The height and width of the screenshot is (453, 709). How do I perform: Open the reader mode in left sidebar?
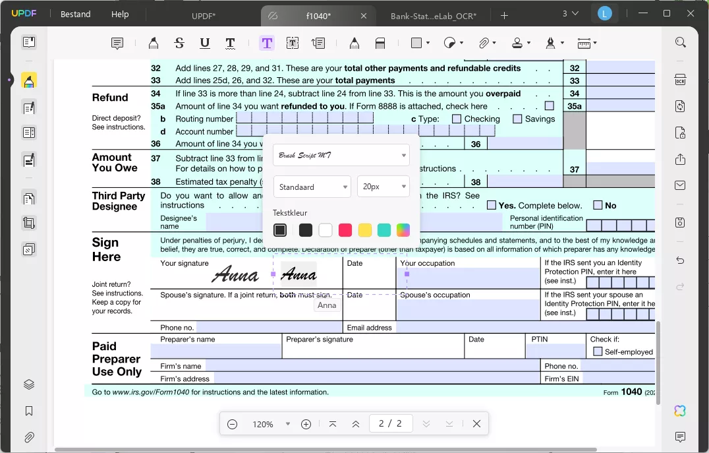click(29, 42)
